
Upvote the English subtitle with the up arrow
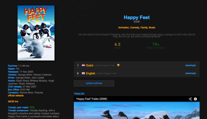[x=78, y=71]
